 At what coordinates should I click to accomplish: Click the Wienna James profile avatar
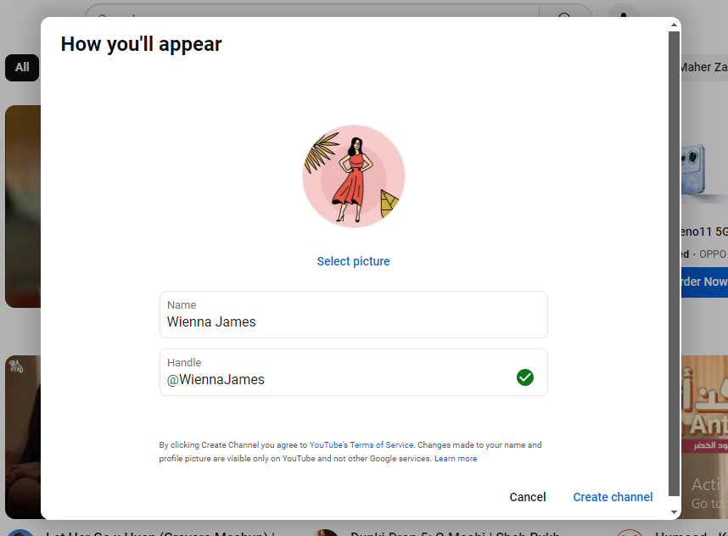point(354,176)
